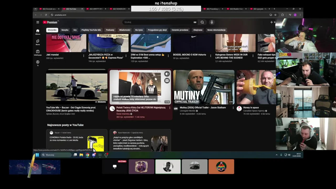Viewport: 336px width, 189px height.
Task: Open Lionsgate Movies channel link
Action: point(188,111)
